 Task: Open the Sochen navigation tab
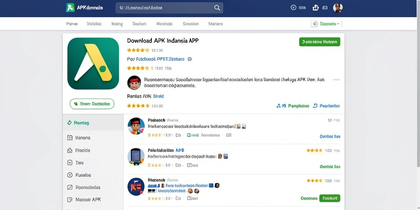tap(139, 24)
